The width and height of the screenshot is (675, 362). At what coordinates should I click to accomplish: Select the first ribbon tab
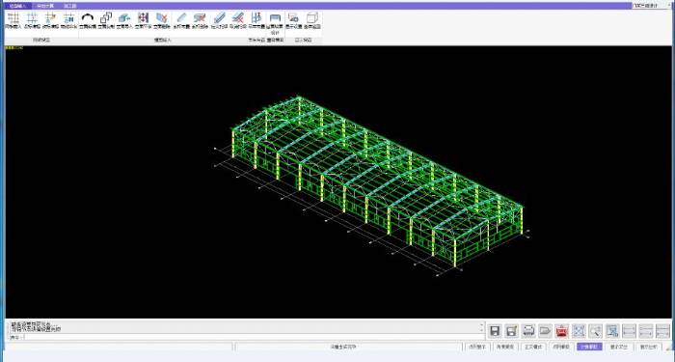coord(17,6)
